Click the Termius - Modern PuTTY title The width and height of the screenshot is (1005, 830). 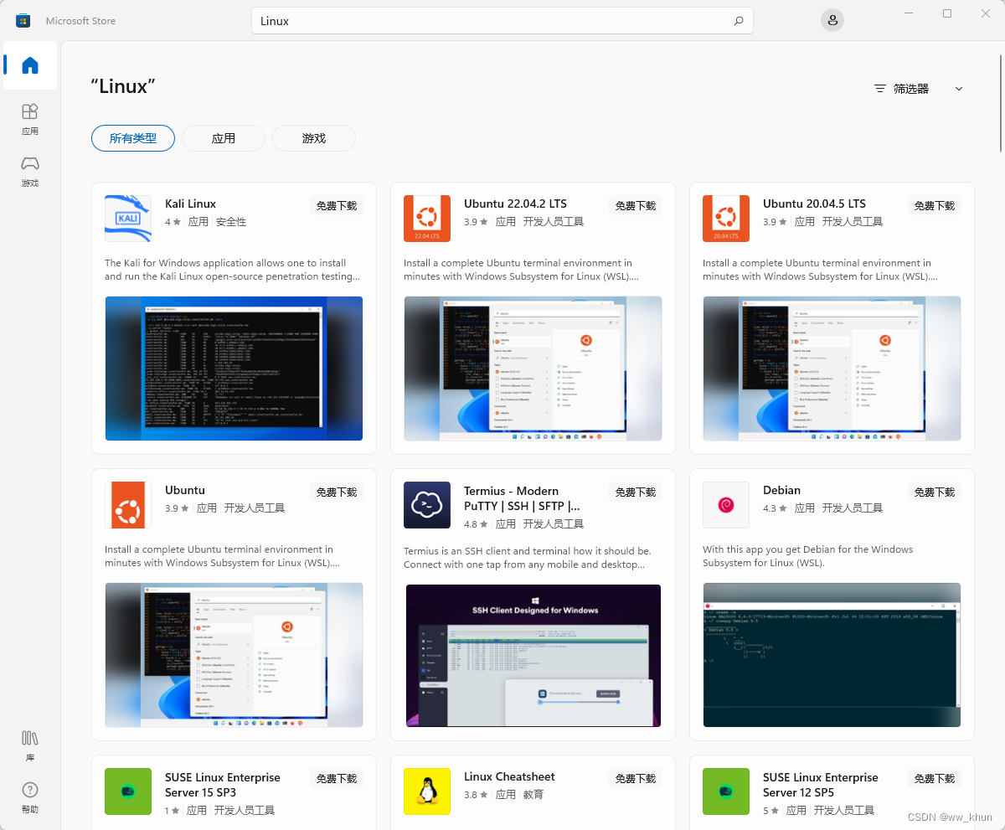(x=522, y=498)
